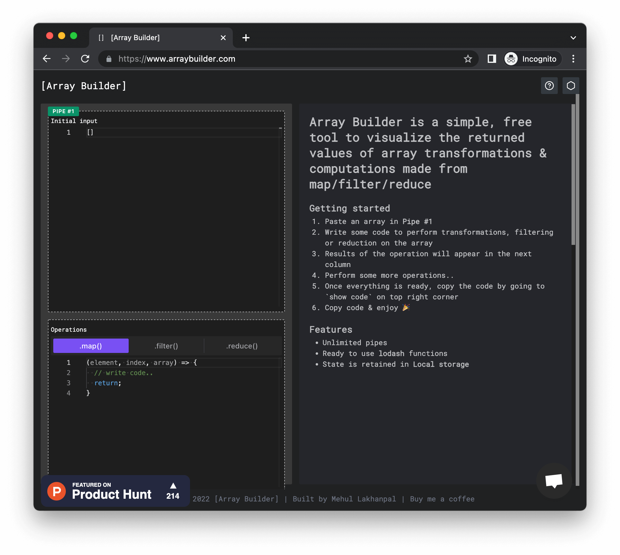Click the [Array Builder] page title
This screenshot has width=620, height=555.
click(x=83, y=86)
